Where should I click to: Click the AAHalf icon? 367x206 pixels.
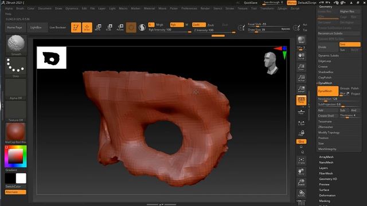301,89
